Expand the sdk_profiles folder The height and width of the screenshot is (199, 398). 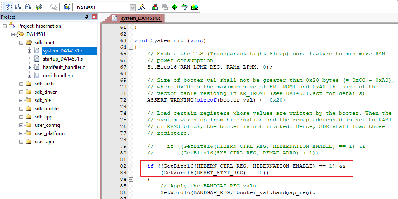tap(21, 109)
